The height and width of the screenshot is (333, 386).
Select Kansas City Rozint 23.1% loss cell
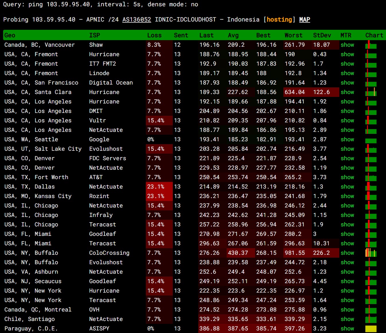click(159, 196)
